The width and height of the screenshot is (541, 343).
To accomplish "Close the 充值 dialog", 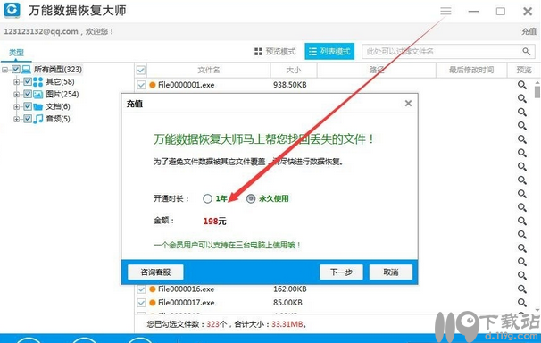I will tap(408, 104).
